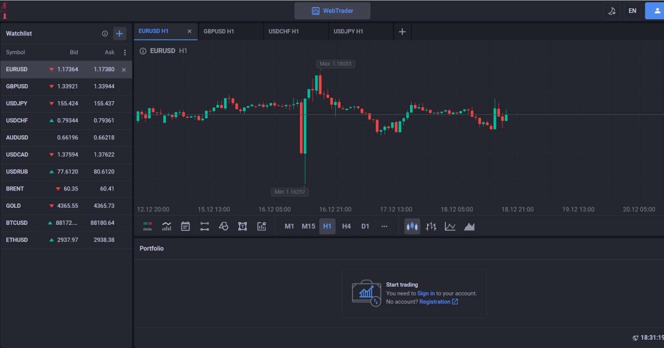Switch to area chart type
Viewport: 664px width, 348px height.
point(469,226)
